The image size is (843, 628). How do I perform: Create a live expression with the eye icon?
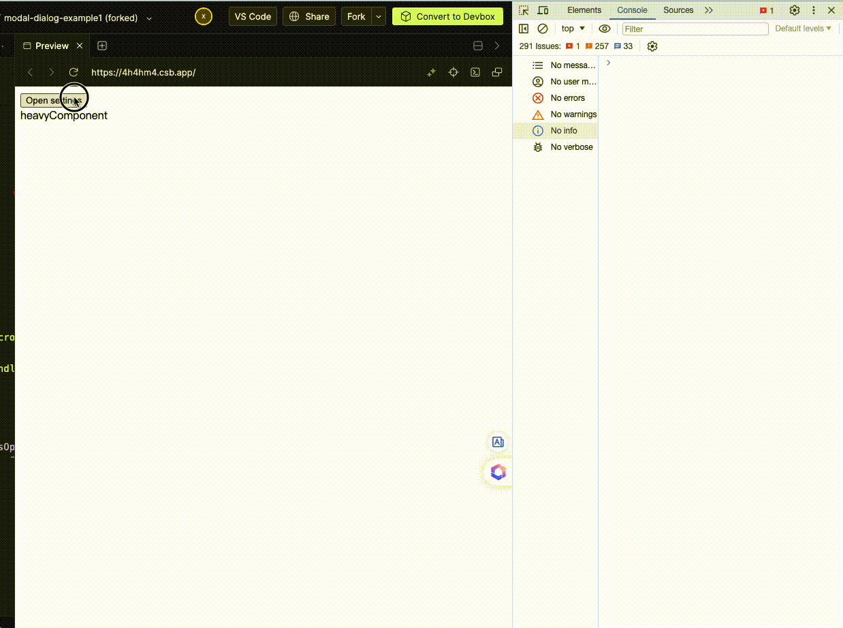click(x=605, y=29)
